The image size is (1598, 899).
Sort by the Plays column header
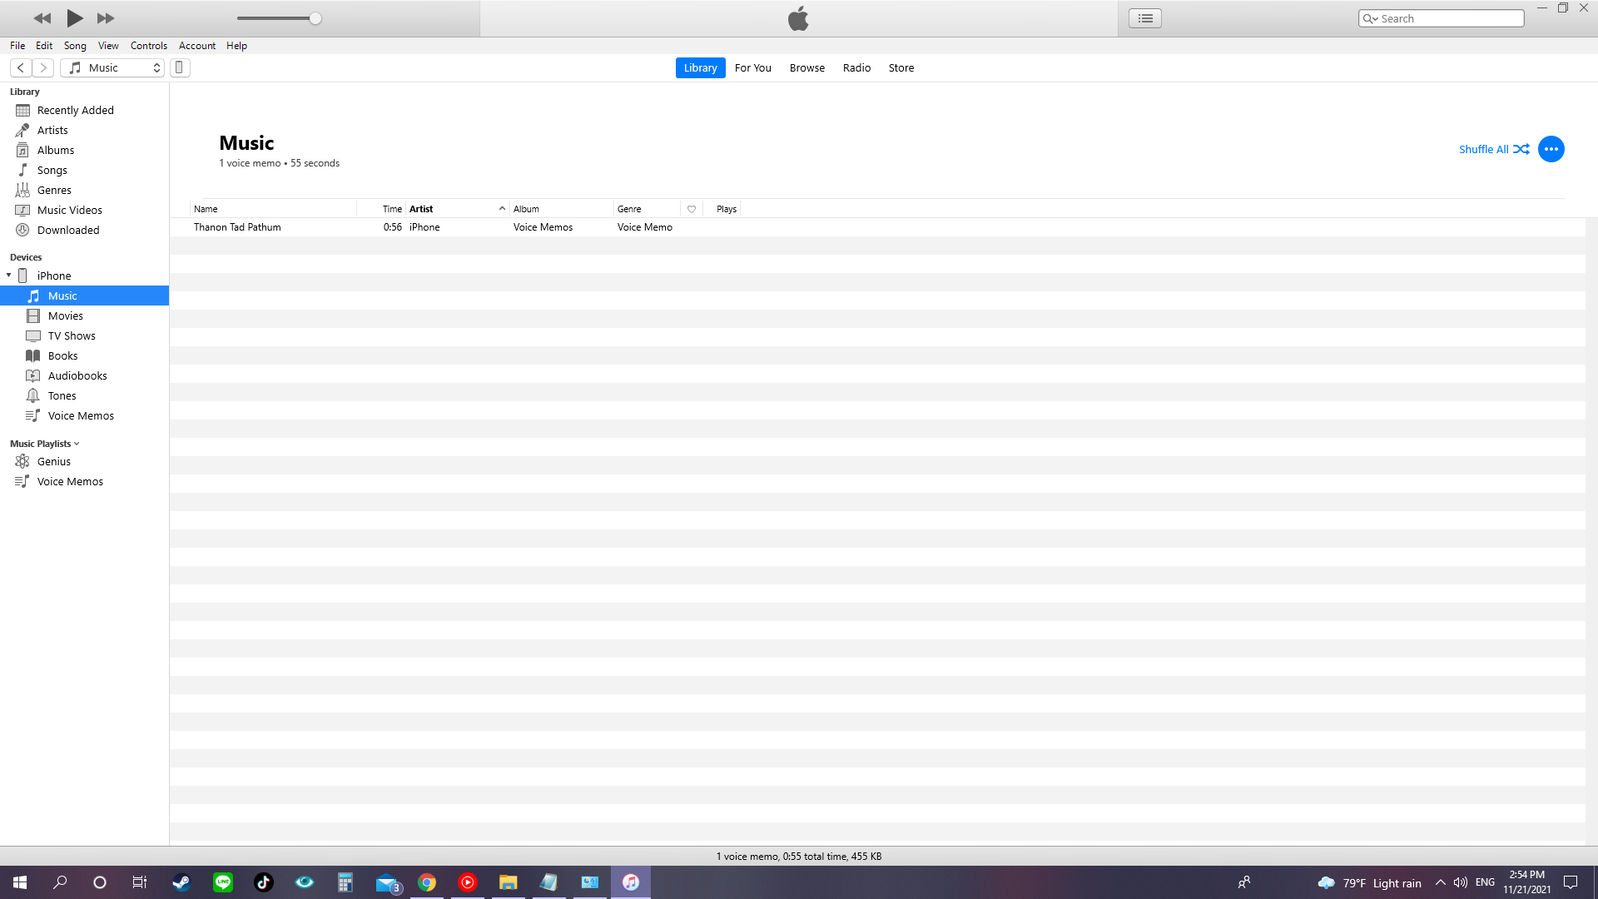(722, 209)
